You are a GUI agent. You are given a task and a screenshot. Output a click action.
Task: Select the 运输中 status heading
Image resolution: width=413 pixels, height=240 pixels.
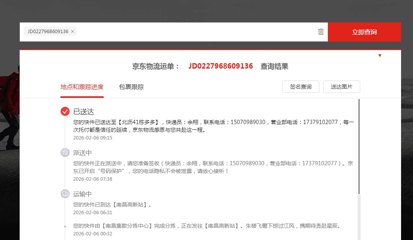(x=82, y=194)
